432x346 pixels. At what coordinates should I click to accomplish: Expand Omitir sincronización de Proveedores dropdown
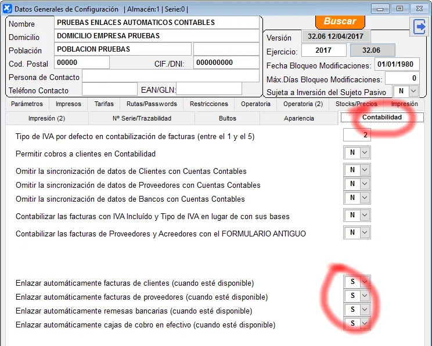pyautogui.click(x=365, y=184)
